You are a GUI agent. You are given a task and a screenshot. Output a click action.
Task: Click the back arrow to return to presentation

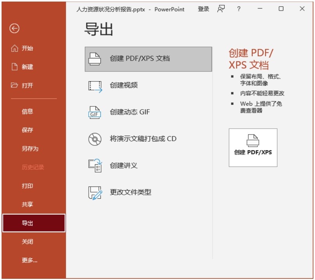pyautogui.click(x=14, y=28)
